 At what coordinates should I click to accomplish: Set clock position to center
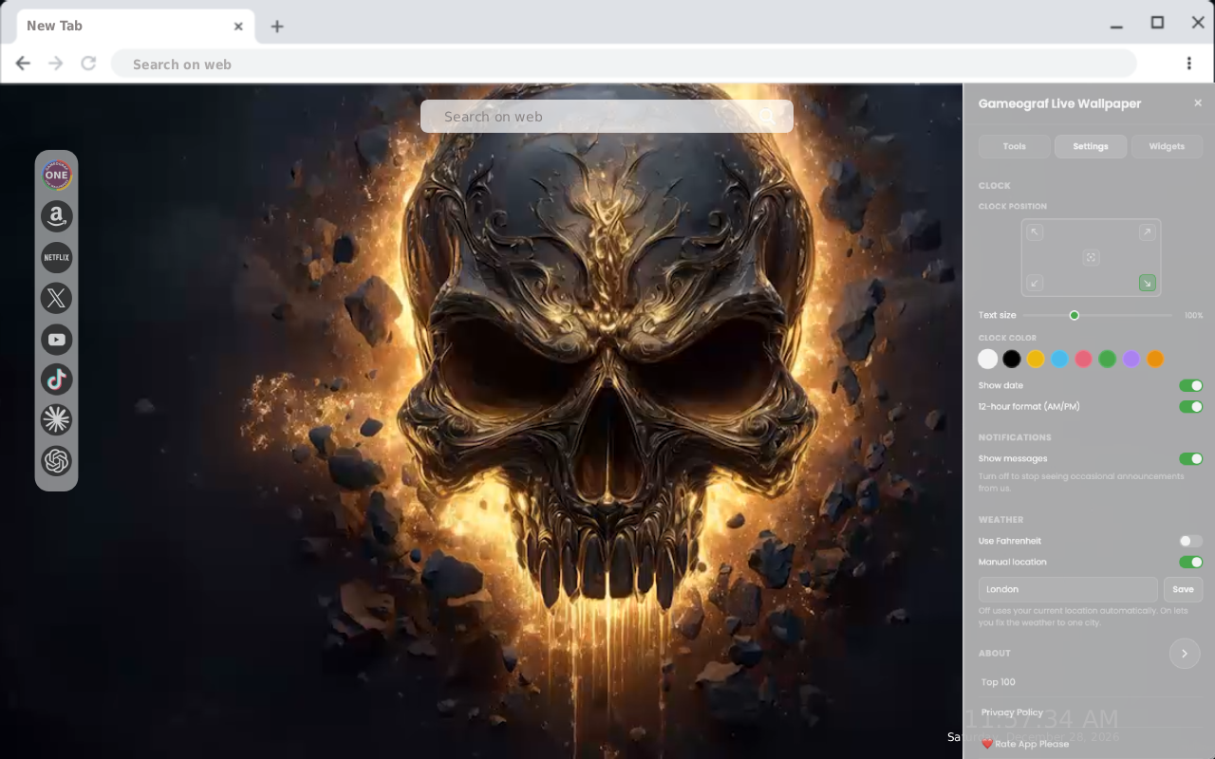click(x=1091, y=257)
